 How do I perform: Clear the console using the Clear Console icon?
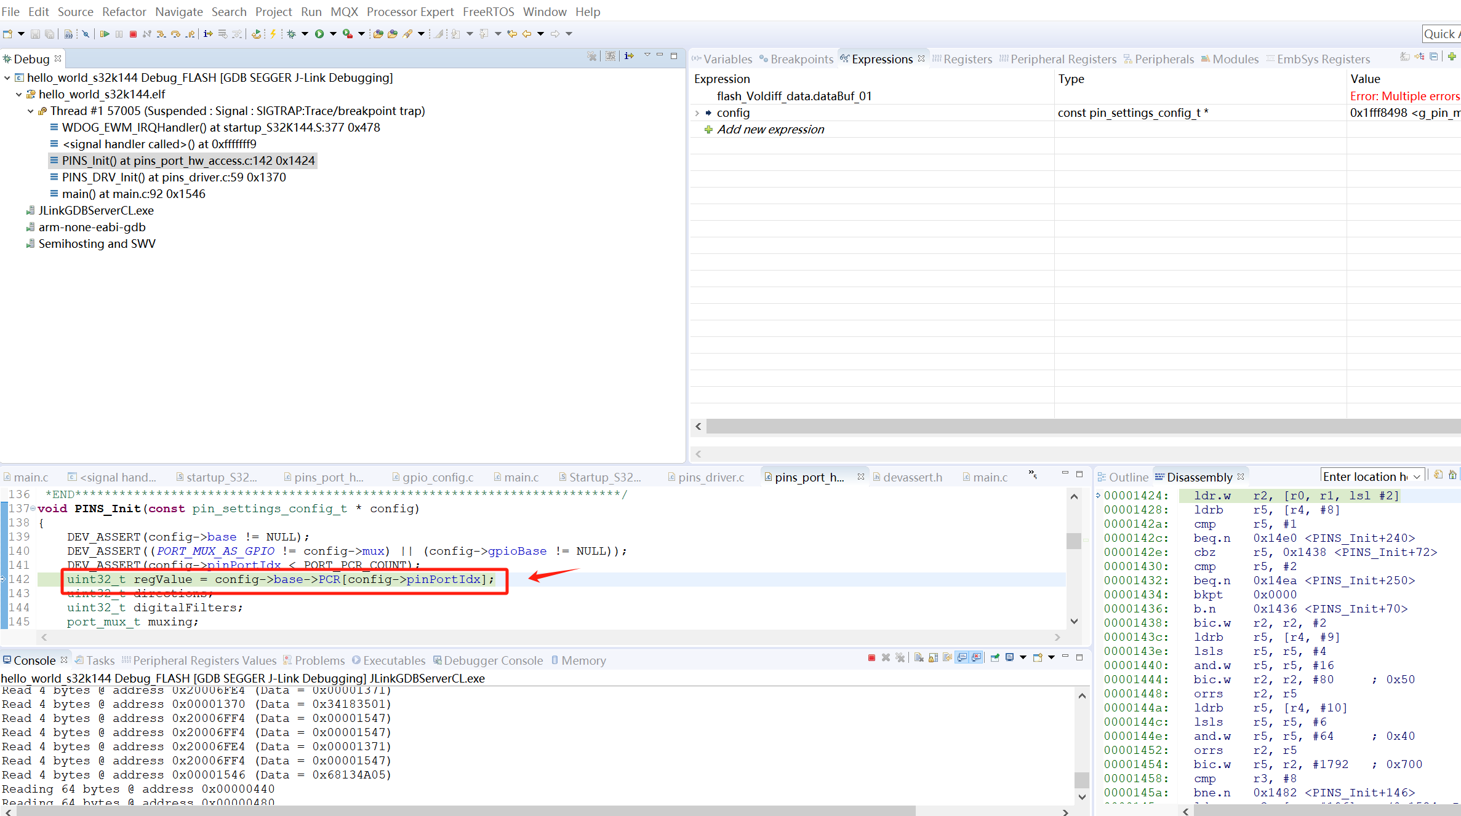click(918, 657)
